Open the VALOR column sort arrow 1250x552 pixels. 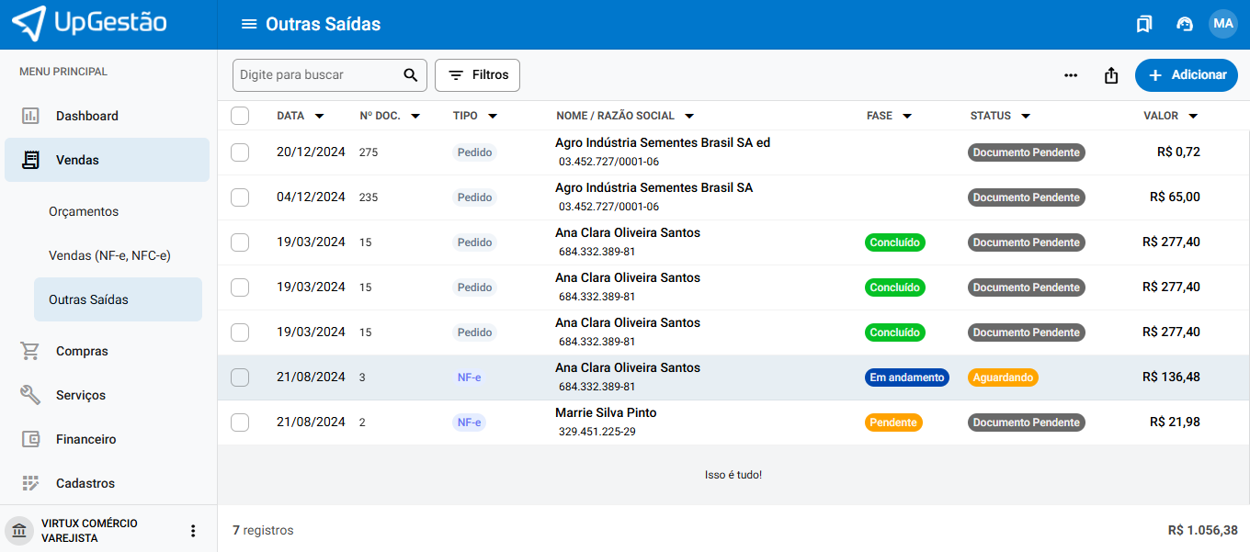(x=1193, y=117)
